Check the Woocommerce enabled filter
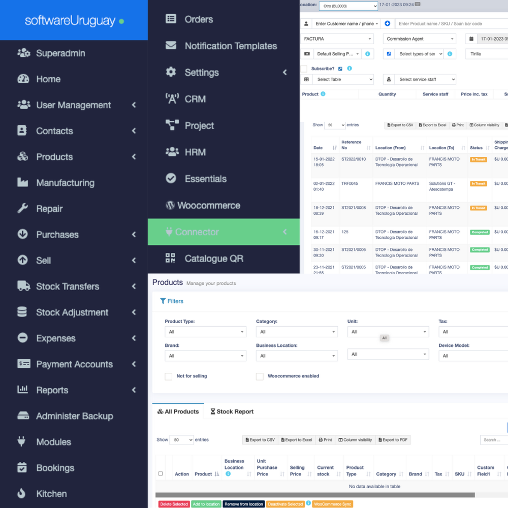 (x=260, y=376)
